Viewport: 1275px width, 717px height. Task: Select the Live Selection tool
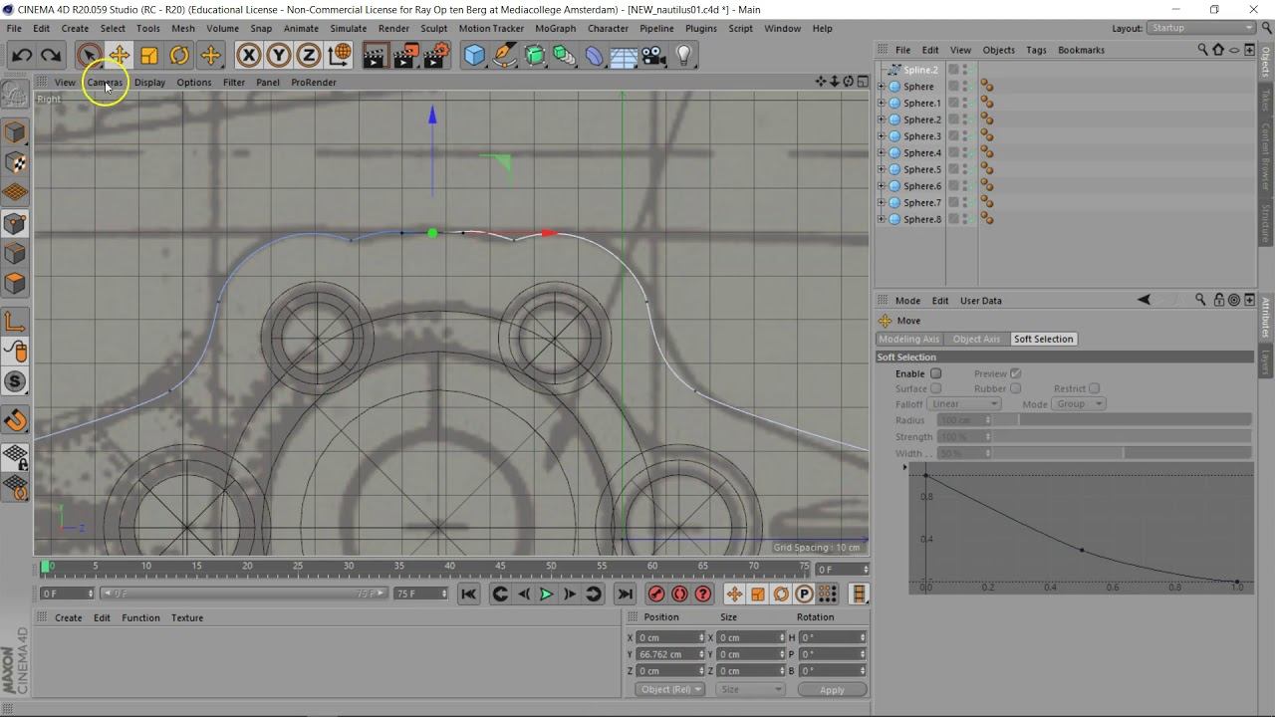click(89, 56)
